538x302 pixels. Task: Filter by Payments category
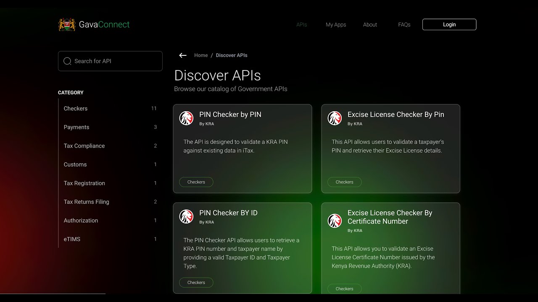pos(110,127)
